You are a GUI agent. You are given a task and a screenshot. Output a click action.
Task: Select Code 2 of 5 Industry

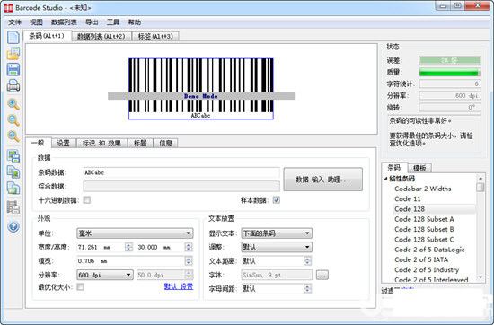tap(427, 270)
